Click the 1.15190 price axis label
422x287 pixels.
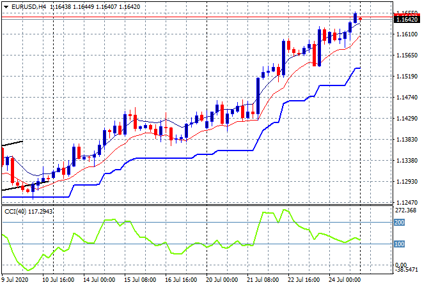click(x=407, y=77)
